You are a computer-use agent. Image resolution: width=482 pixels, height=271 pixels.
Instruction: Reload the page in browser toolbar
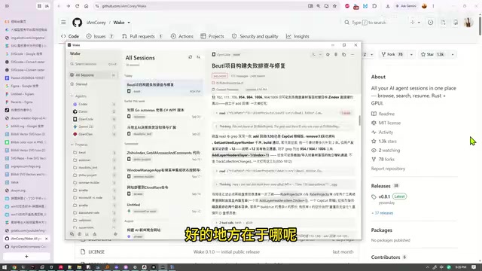click(x=77, y=6)
